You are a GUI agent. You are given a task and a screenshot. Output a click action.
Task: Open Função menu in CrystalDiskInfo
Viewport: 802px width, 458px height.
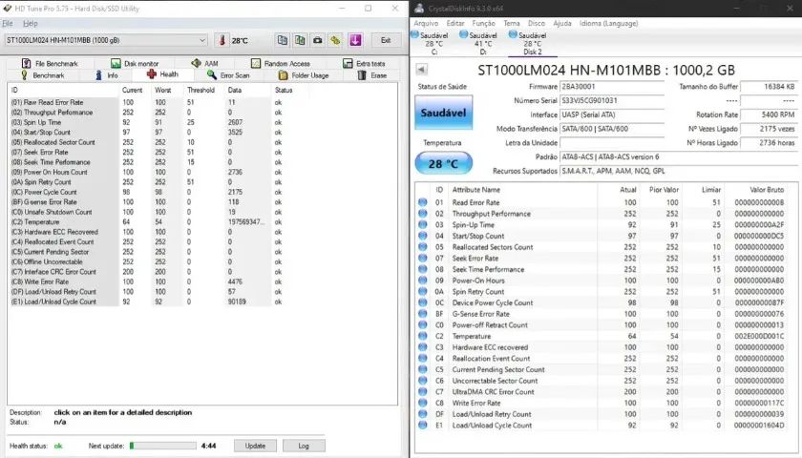[483, 24]
